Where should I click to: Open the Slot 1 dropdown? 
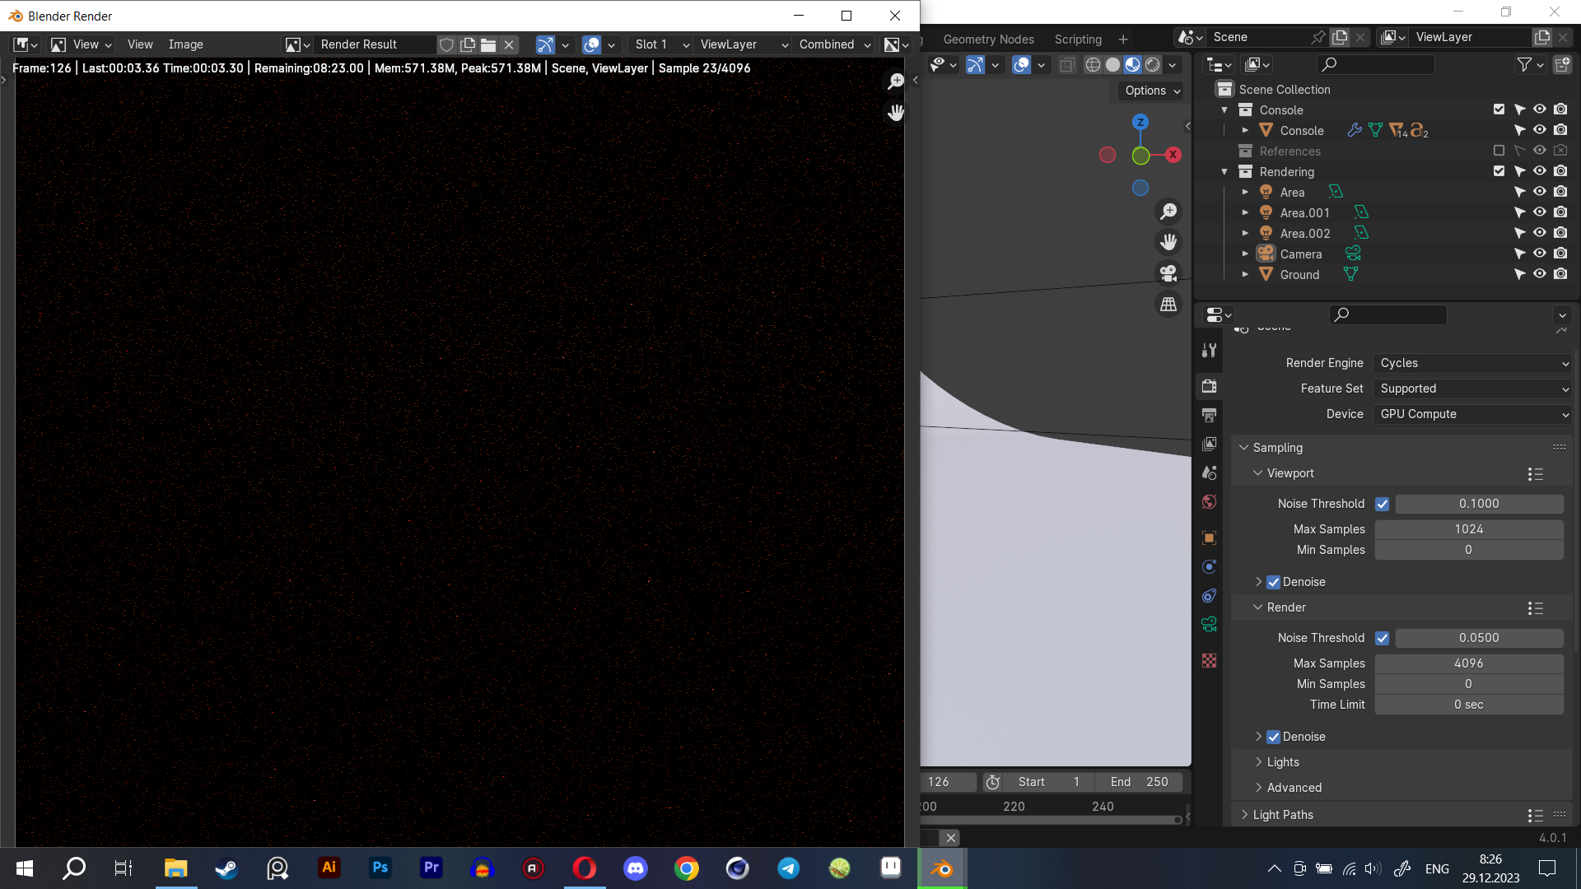point(661,44)
